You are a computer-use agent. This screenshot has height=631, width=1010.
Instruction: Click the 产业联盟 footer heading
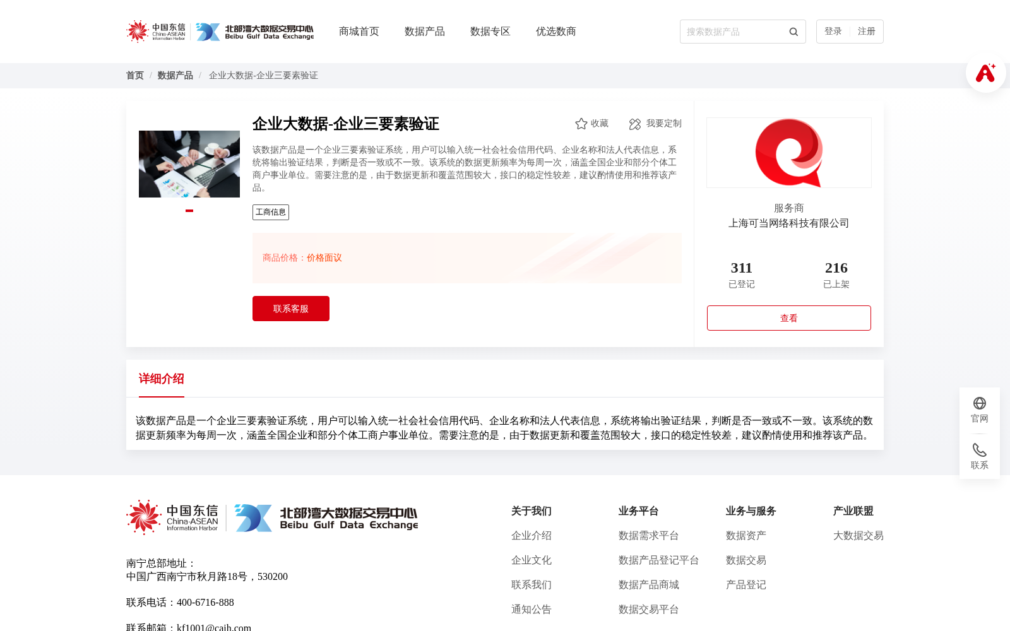pos(853,511)
